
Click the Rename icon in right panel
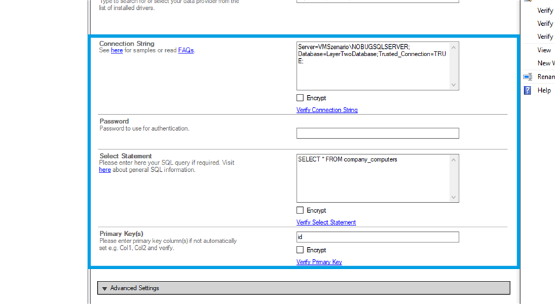(x=527, y=77)
